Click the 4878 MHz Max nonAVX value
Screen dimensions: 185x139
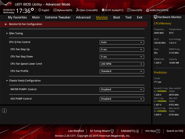point(174,95)
